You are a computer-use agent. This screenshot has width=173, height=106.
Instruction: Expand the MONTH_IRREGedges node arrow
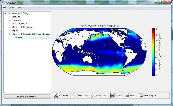click(x=9, y=27)
